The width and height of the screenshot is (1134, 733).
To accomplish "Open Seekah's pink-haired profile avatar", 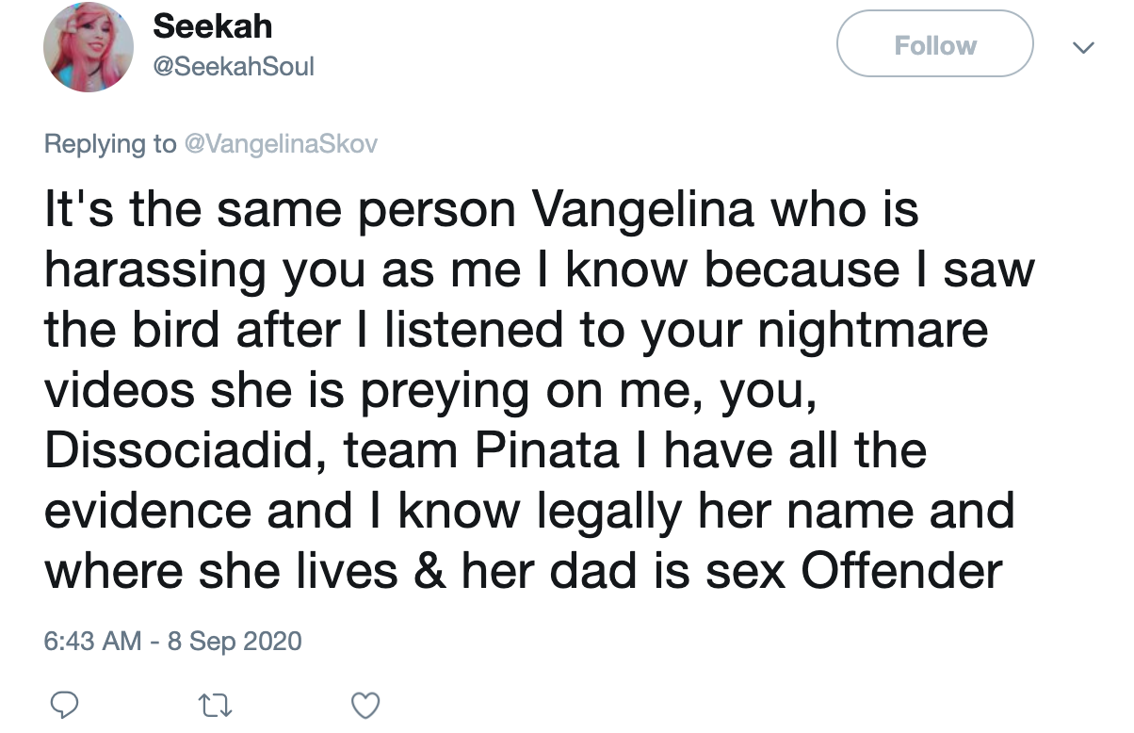I will pyautogui.click(x=89, y=46).
